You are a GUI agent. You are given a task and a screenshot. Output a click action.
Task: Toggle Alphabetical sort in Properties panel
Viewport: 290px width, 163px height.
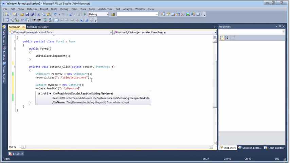pyautogui.click(x=226, y=38)
